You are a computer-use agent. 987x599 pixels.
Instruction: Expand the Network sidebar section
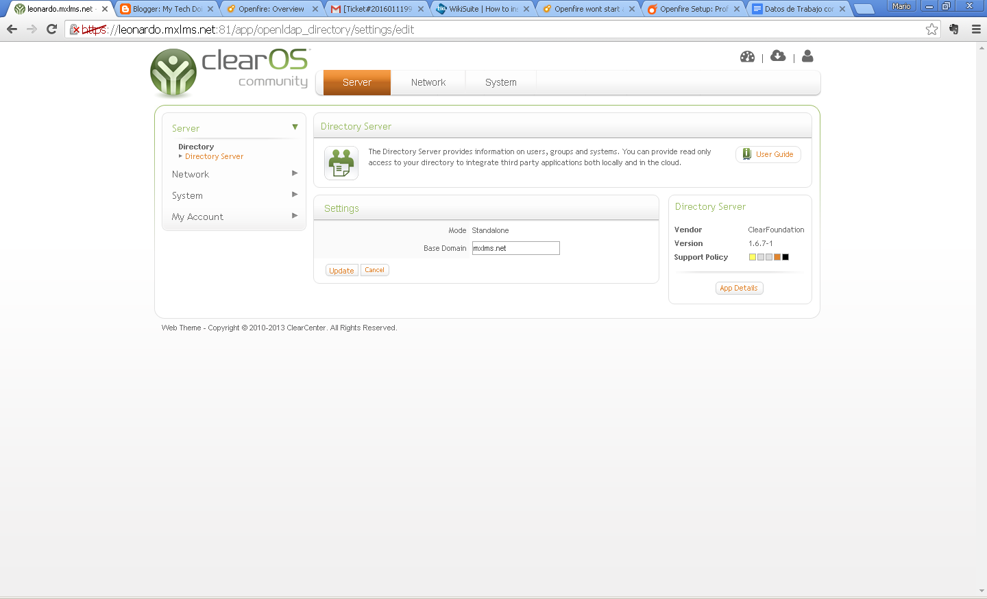295,173
